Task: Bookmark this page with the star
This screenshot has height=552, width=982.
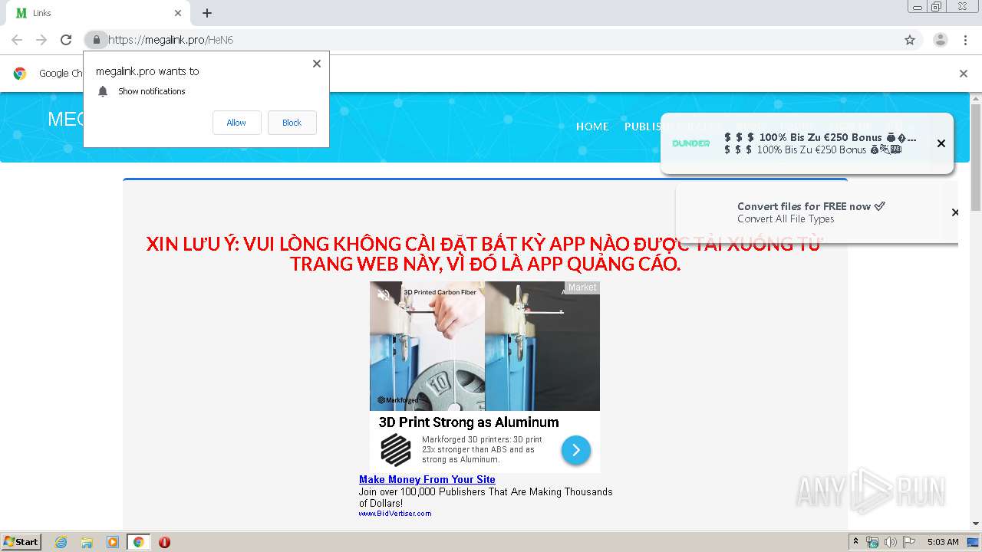Action: click(910, 40)
